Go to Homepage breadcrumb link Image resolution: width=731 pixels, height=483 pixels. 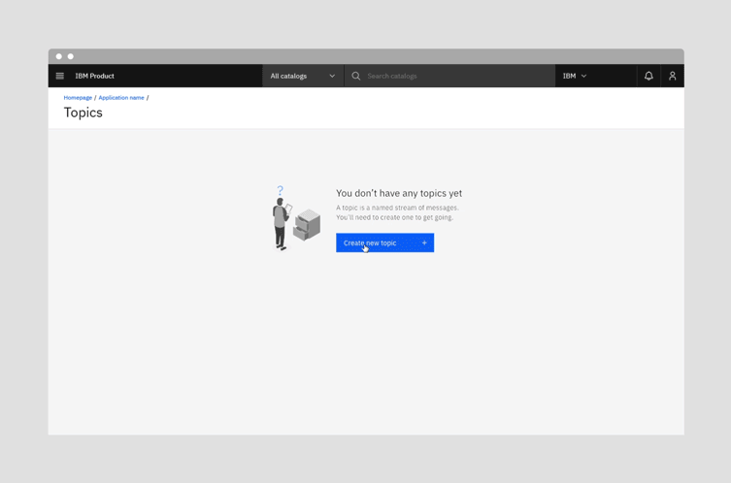[x=78, y=98]
